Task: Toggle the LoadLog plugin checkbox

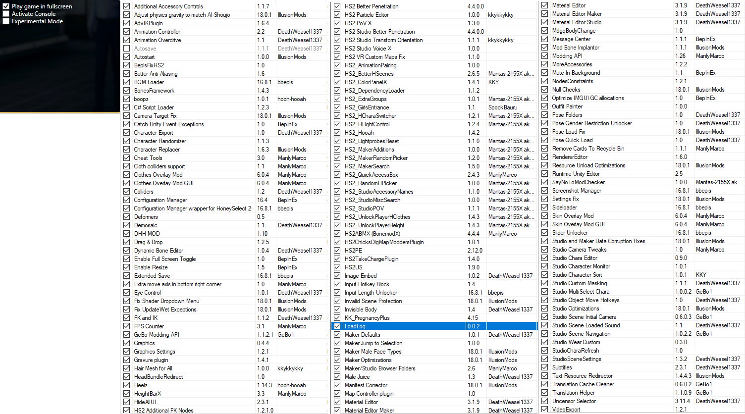Action: [x=337, y=326]
